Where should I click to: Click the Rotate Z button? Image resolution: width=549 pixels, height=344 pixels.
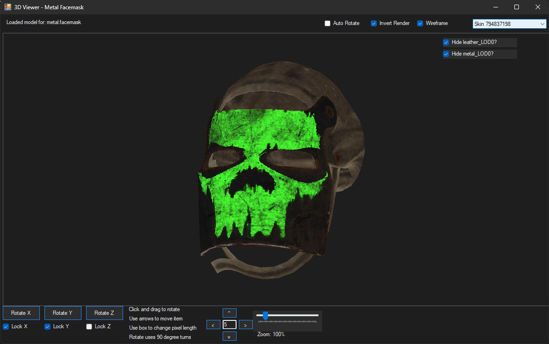(104, 313)
